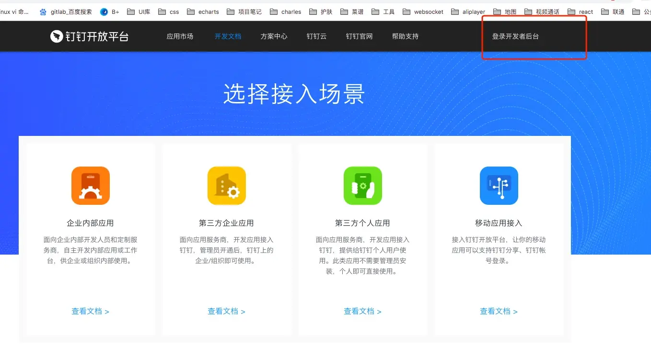Open 查看文档 under 企业内部应用
This screenshot has height=357, width=651.
91,312
